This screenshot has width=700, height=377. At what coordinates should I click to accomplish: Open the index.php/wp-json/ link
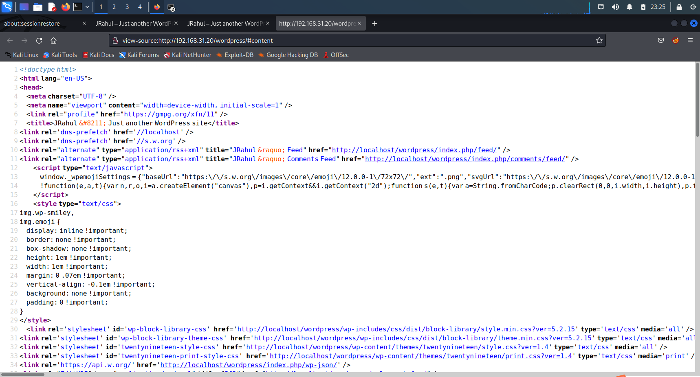[x=249, y=365]
